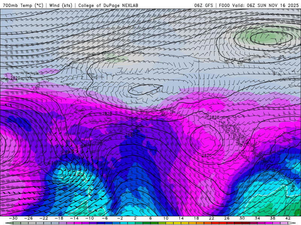Click the positive 30 colorbar tick label
Image resolution: width=301 pixels, height=225 pixels.
pyautogui.click(x=242, y=218)
